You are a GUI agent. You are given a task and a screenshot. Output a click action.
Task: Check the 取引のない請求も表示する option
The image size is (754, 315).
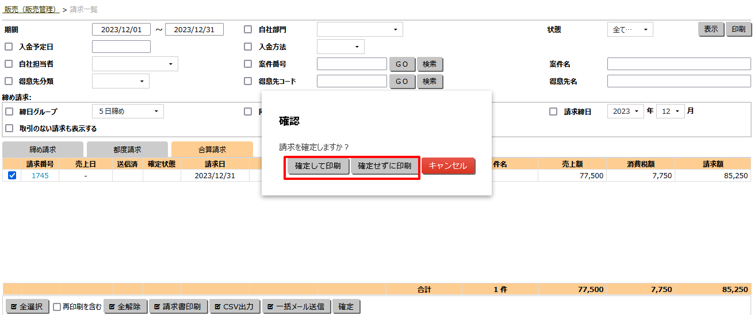(9, 129)
